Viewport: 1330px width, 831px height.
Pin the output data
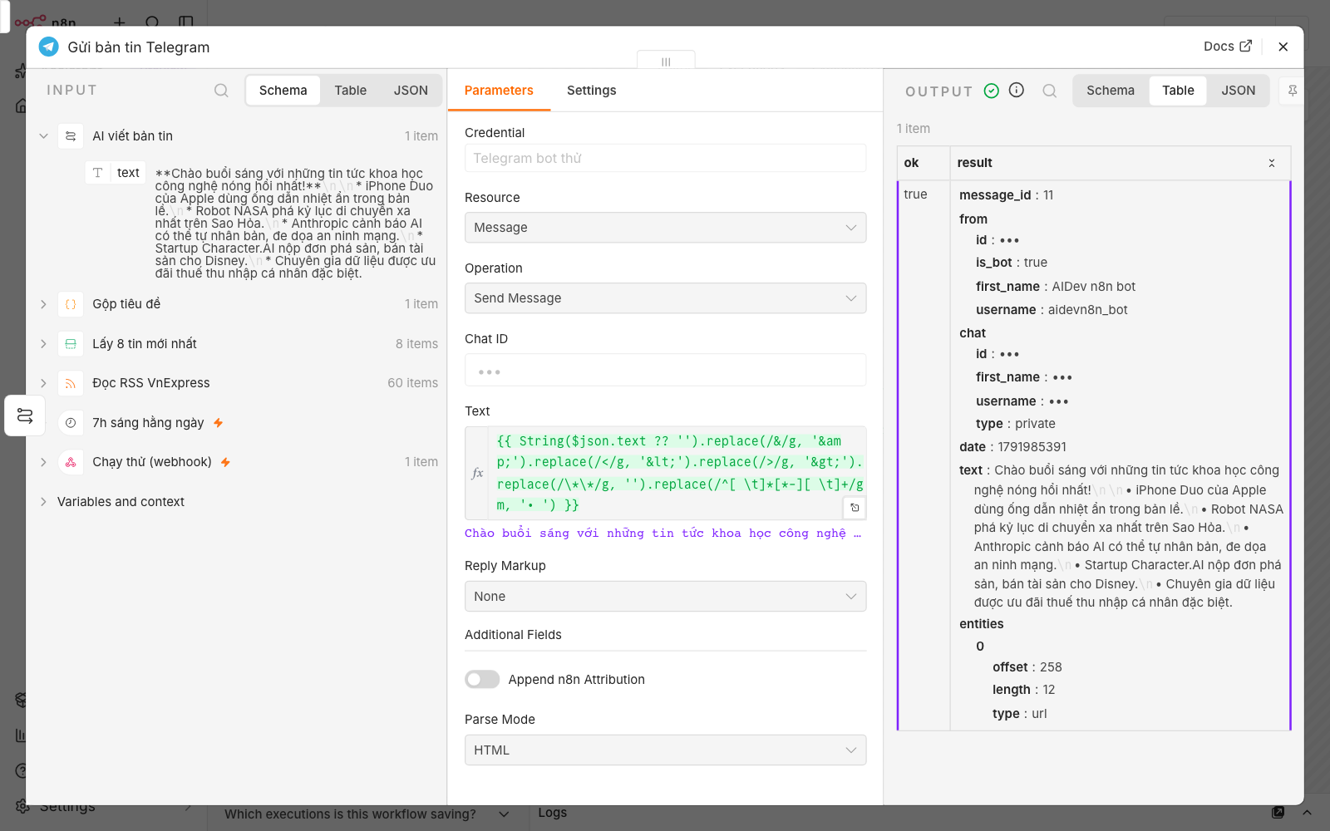click(1293, 91)
